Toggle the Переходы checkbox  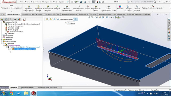pos(3,43)
